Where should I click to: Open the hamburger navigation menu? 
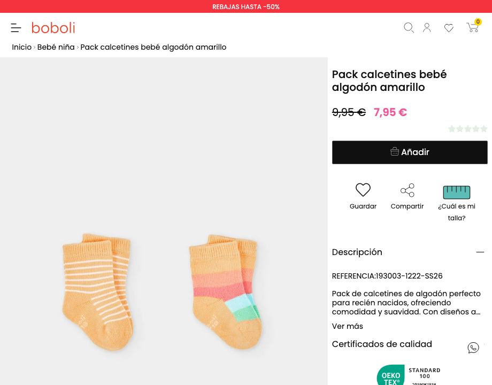click(16, 28)
